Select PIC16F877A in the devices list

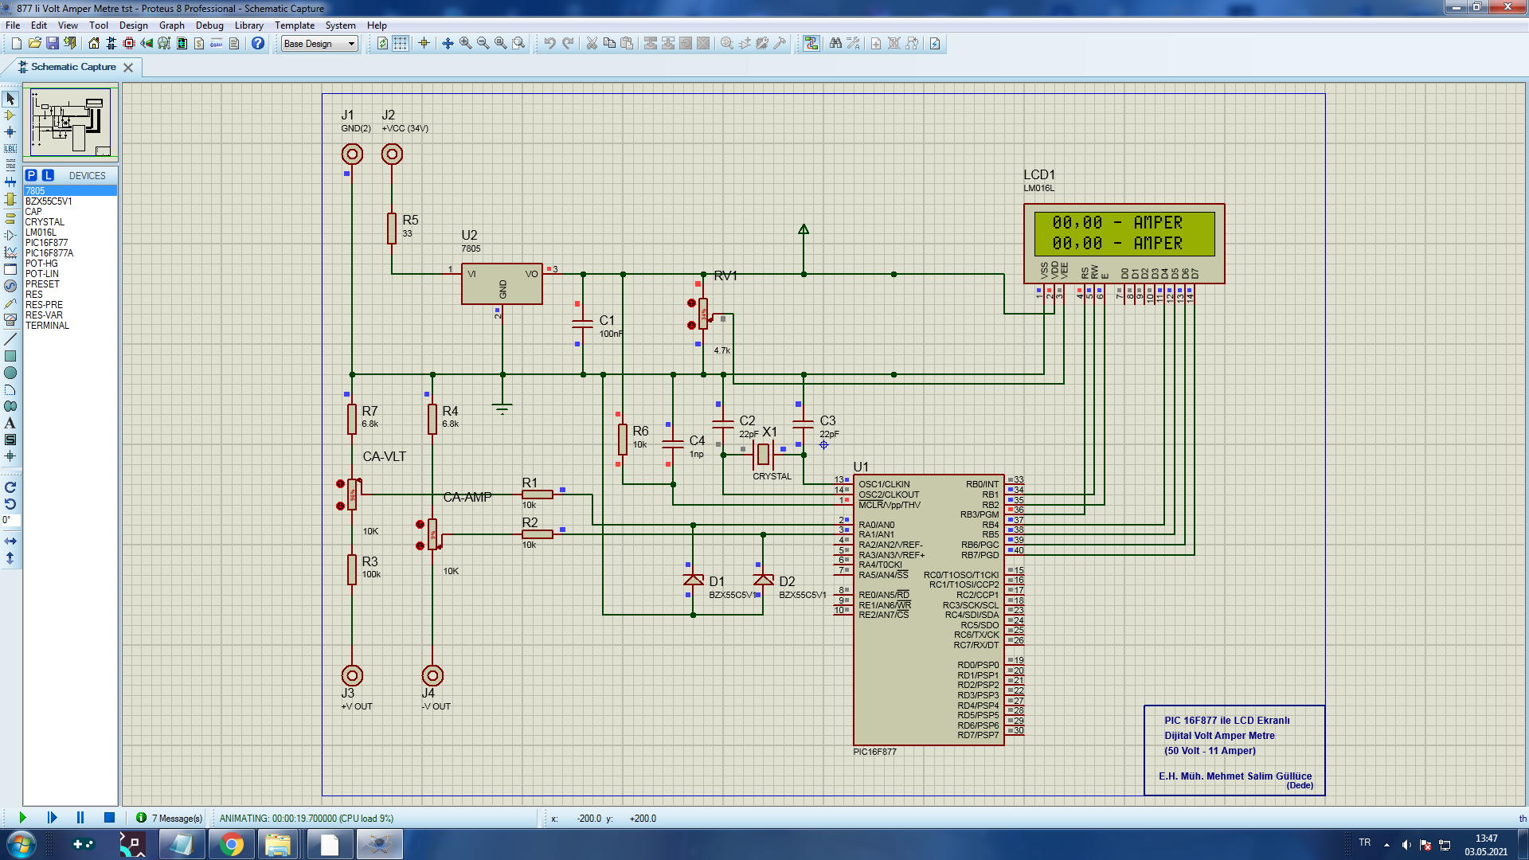[x=70, y=253]
